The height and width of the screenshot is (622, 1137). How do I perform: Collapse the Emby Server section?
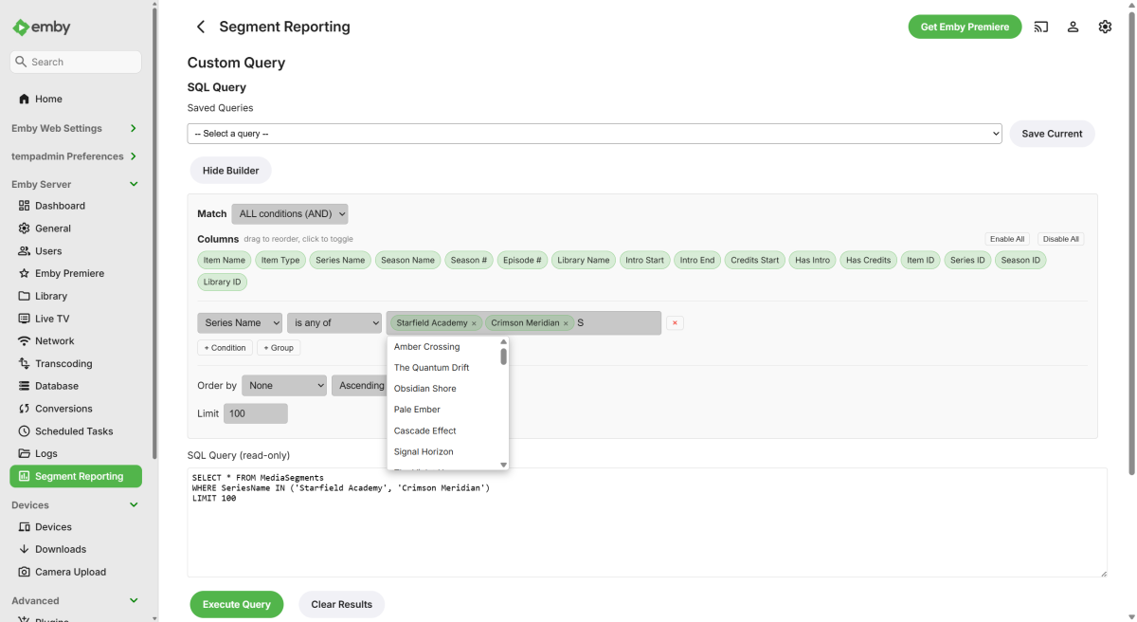134,184
